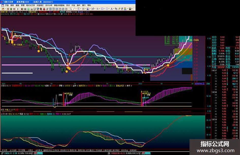The height and width of the screenshot is (155, 240).
Task: Click the green diamond toolbar icon
Action: tap(11, 9)
